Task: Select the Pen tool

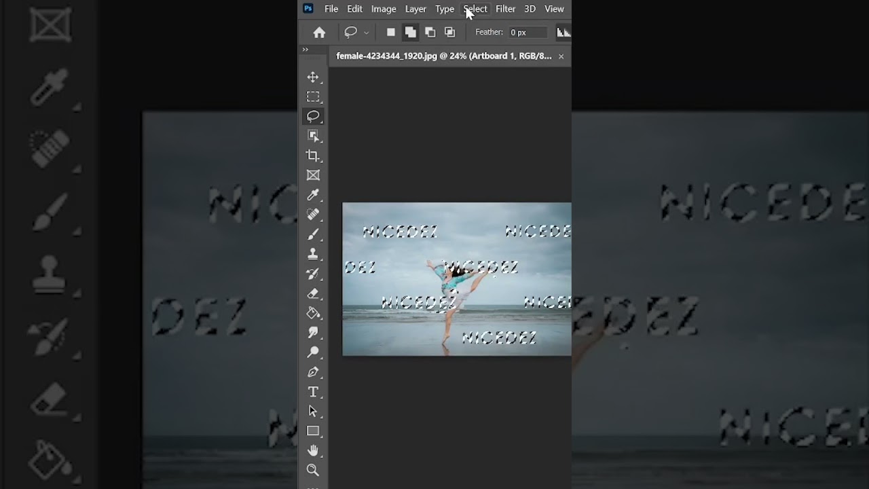Action: tap(313, 372)
